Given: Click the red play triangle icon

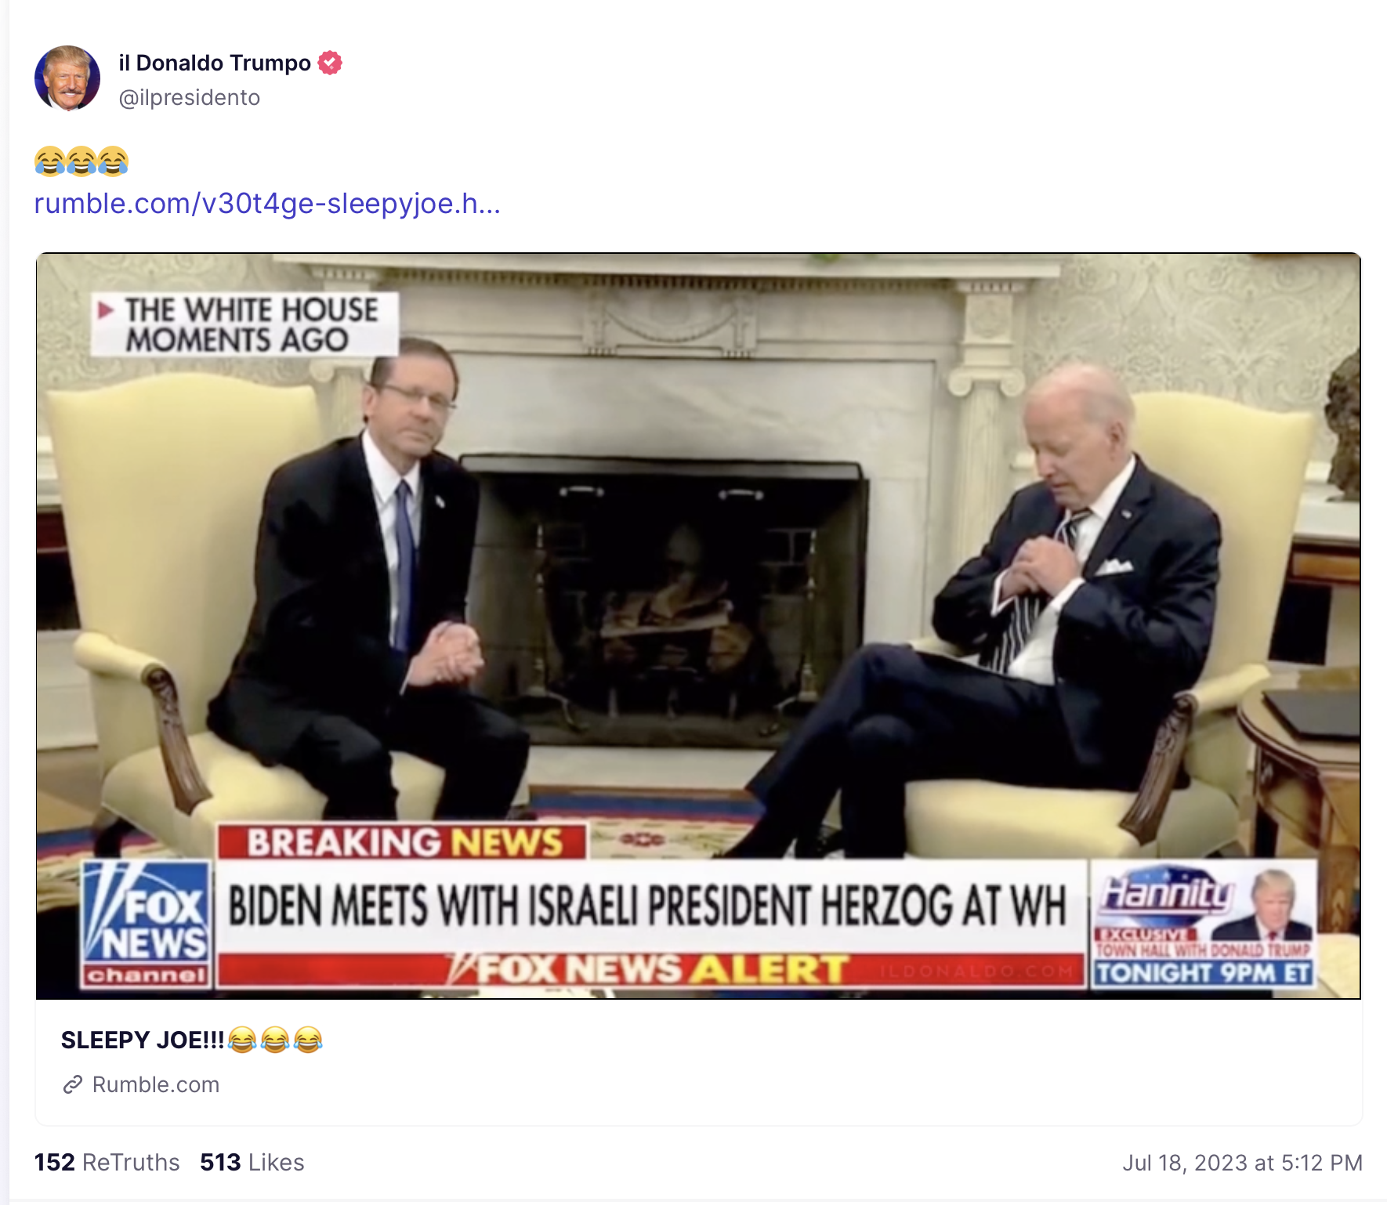Looking at the screenshot, I should pyautogui.click(x=106, y=310).
